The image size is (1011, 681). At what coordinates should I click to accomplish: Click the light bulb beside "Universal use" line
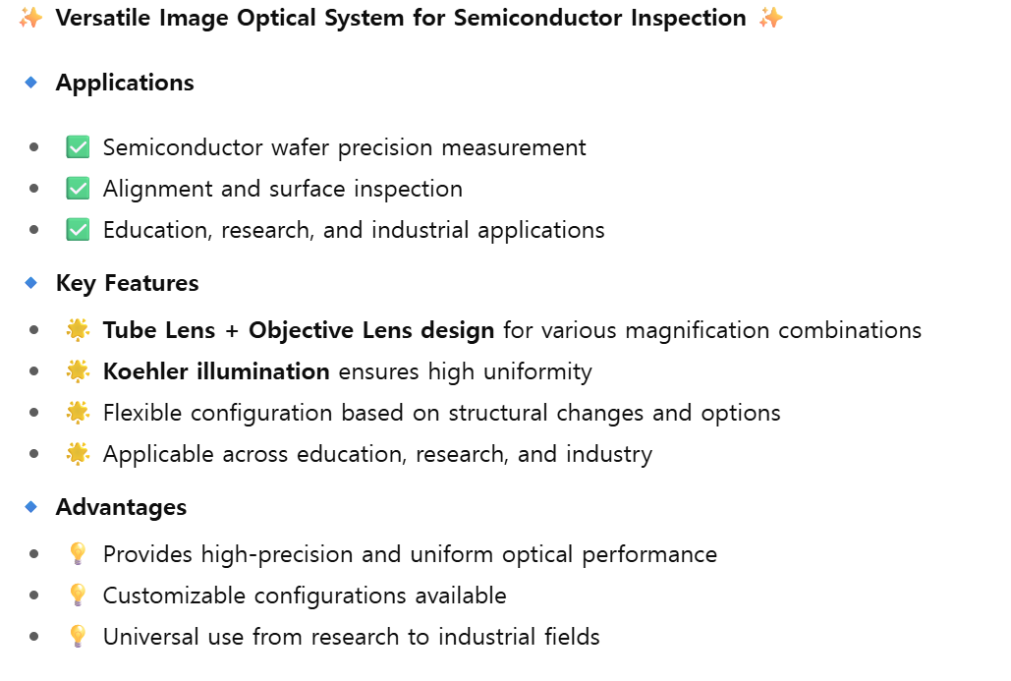78,637
